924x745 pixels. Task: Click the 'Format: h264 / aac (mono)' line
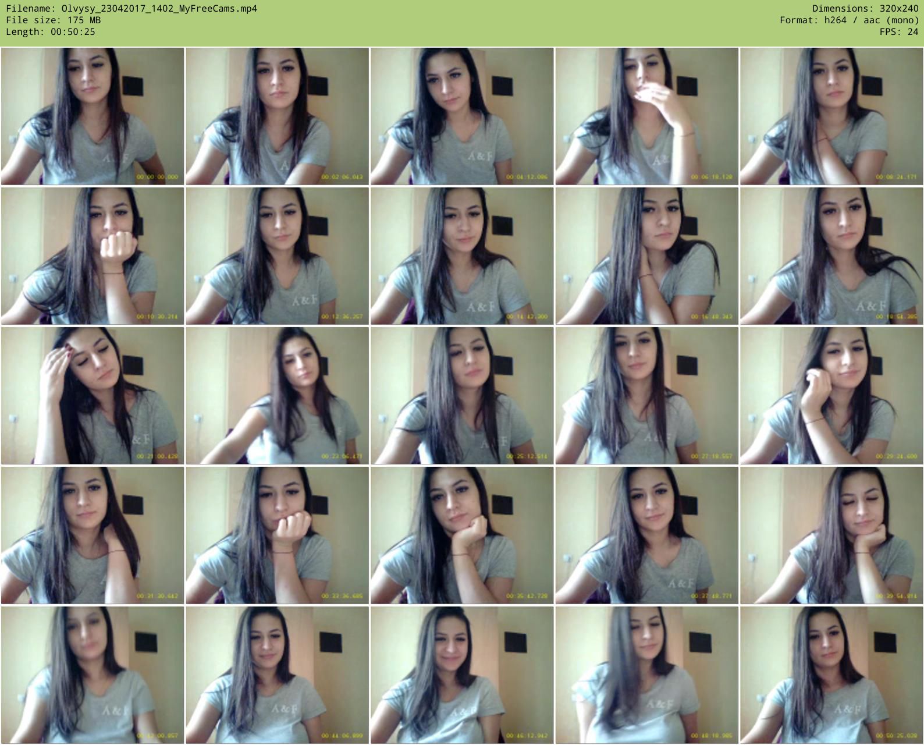[850, 20]
